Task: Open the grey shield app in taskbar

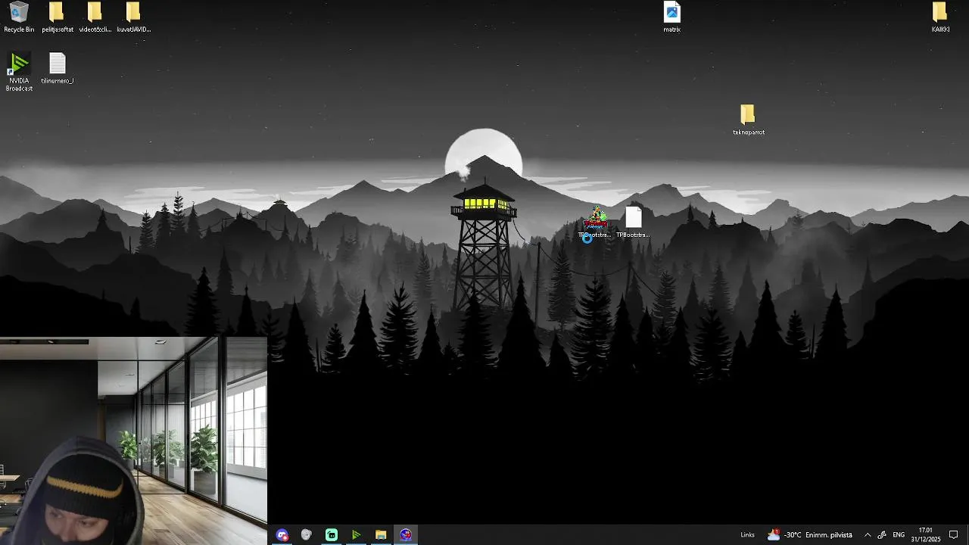Action: click(307, 534)
